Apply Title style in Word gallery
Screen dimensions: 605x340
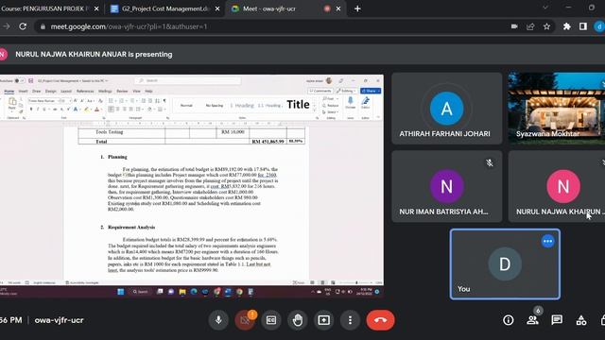[298, 105]
